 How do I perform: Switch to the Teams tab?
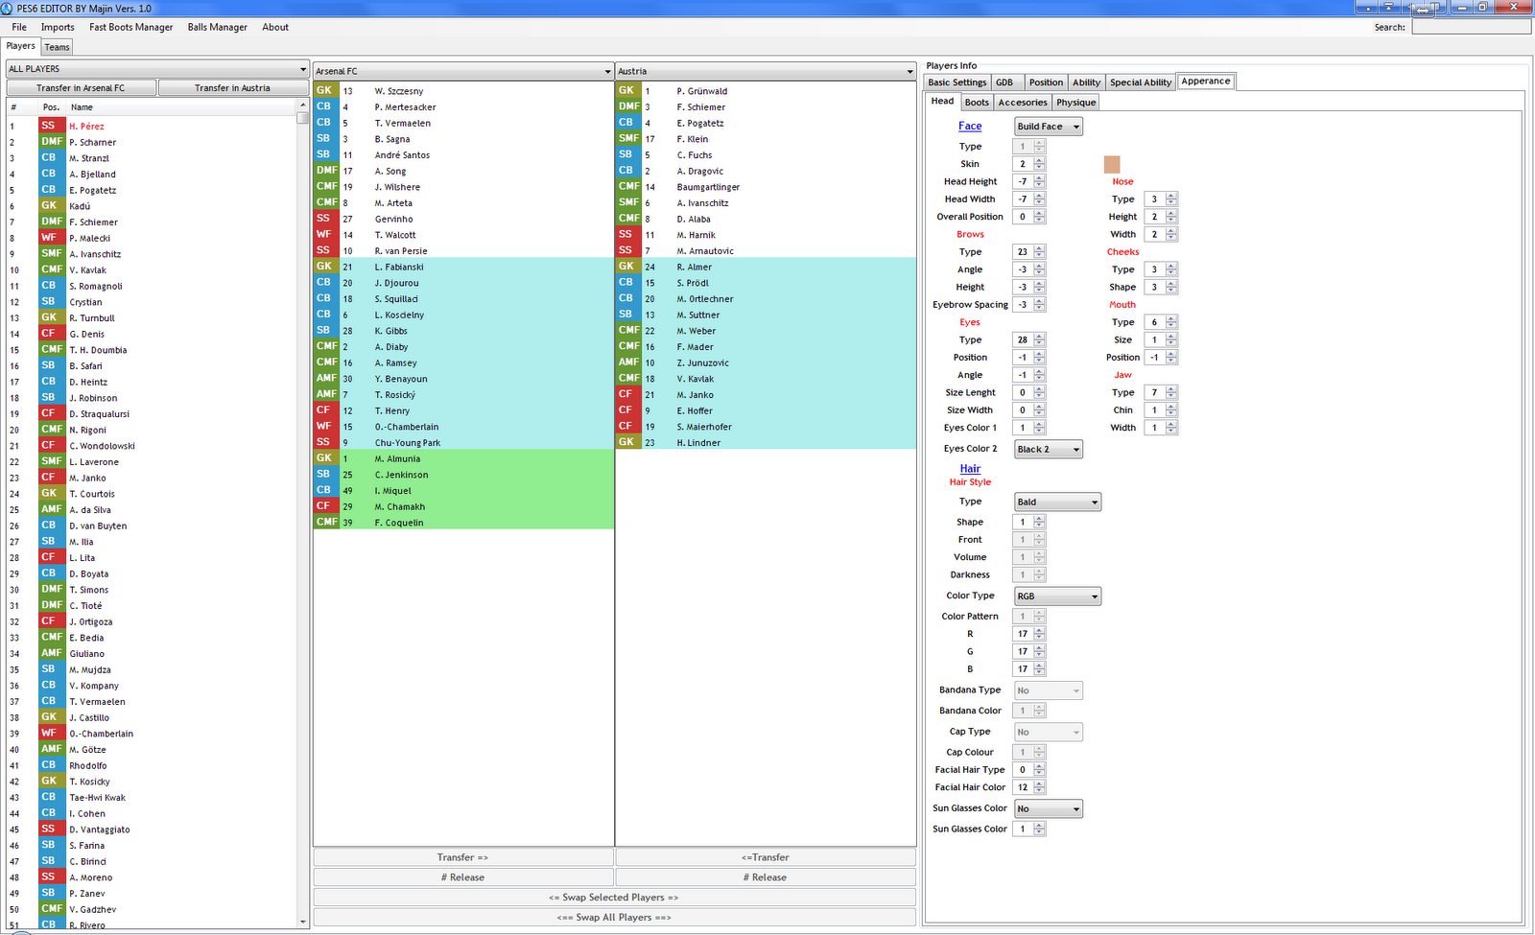point(56,46)
